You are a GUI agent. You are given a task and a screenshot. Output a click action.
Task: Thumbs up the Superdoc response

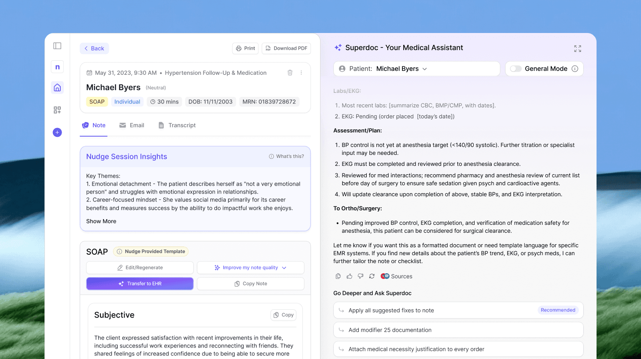tap(350, 276)
